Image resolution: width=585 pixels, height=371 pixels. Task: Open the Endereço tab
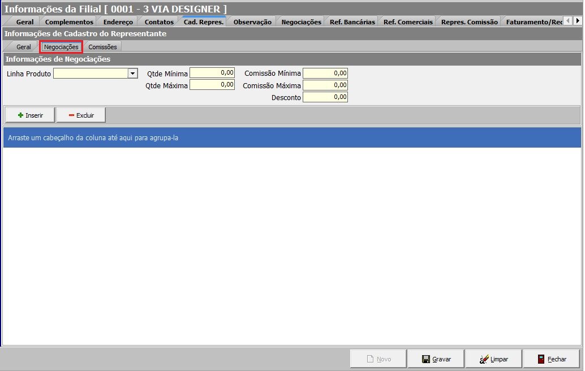tap(118, 22)
